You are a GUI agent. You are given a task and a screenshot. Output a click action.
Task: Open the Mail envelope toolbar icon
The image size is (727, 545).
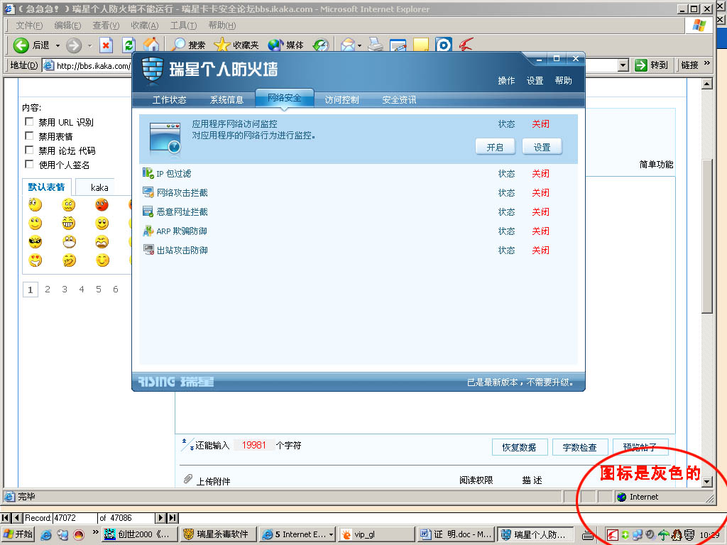point(348,45)
